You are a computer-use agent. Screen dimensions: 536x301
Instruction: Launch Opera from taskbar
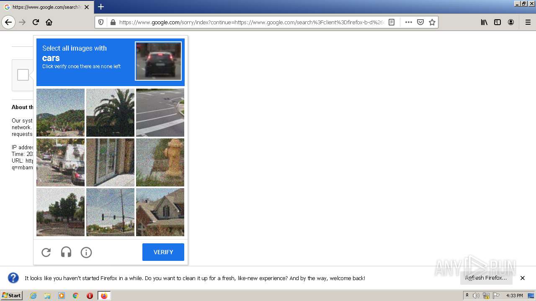coord(90,296)
